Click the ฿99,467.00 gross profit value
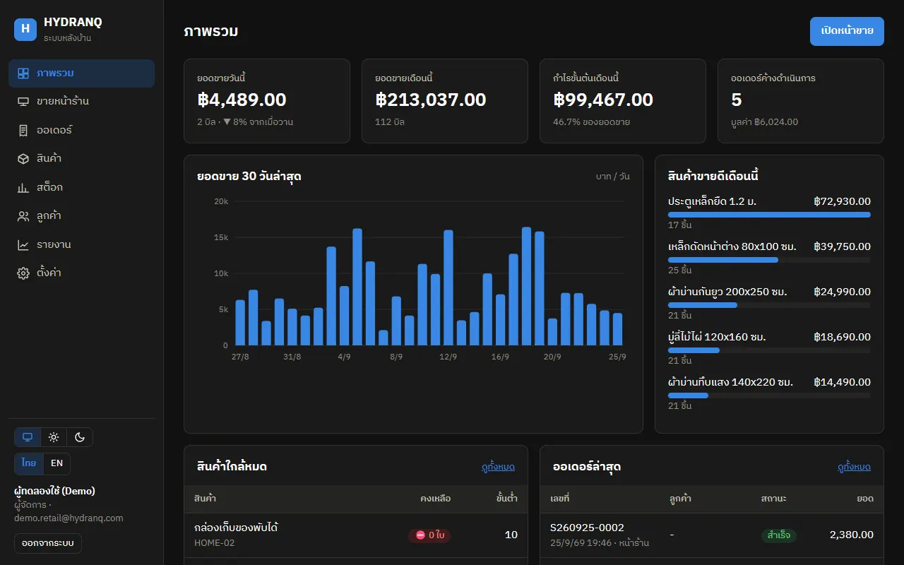 pos(603,100)
